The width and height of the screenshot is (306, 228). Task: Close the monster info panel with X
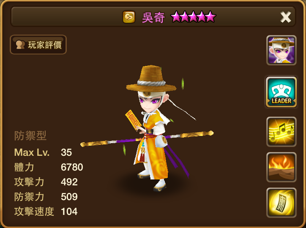coord(286,17)
